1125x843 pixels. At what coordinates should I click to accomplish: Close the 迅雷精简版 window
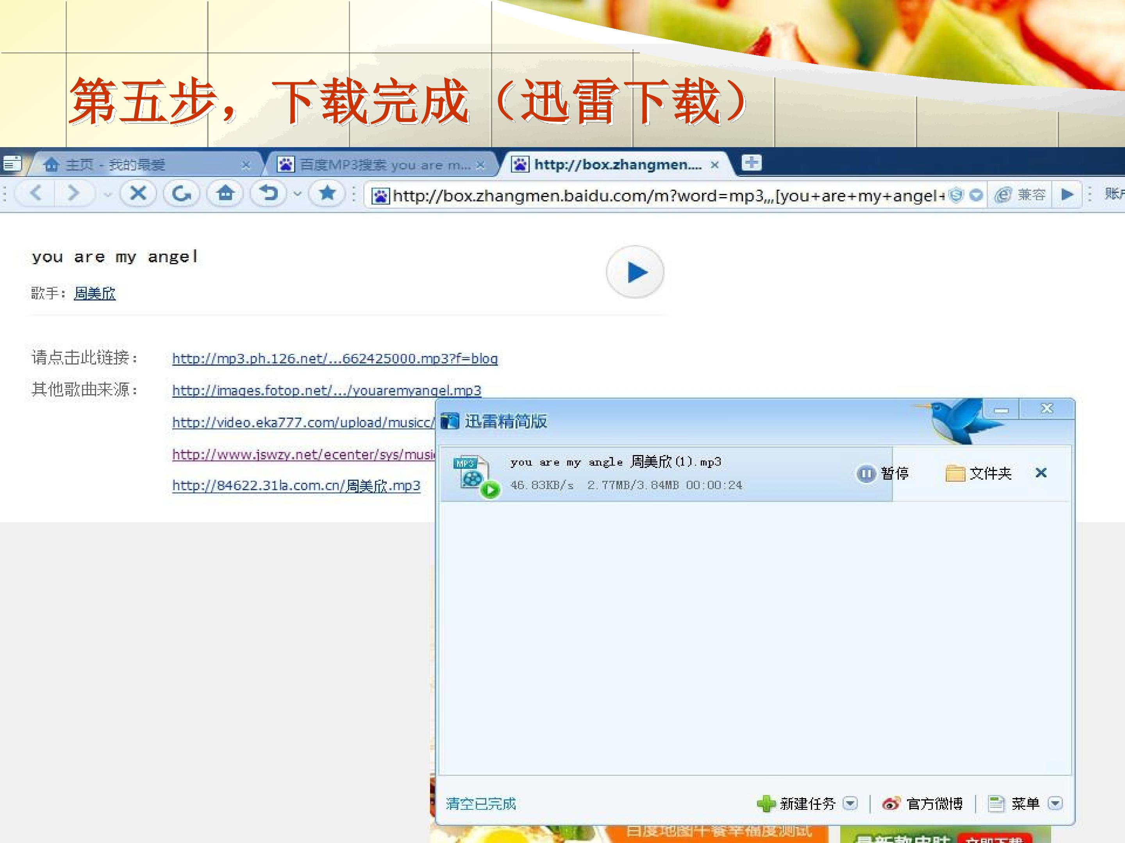(x=1046, y=409)
